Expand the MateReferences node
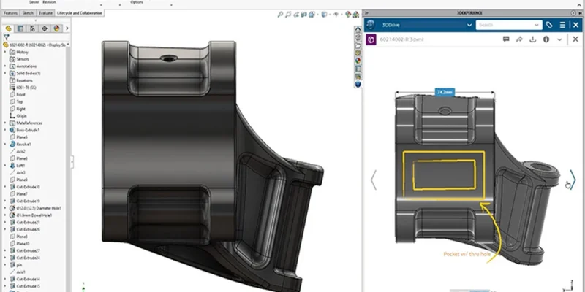 point(5,123)
